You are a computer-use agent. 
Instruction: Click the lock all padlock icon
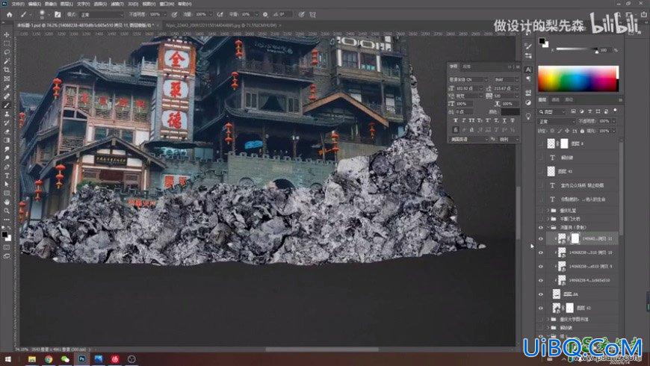(x=581, y=131)
